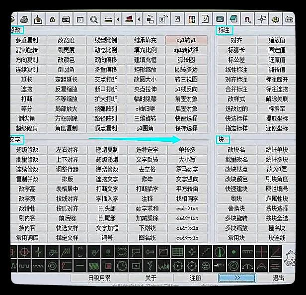This screenshot has height=295, width=306.
Task: Click the 退出 button
Action: click(x=278, y=278)
